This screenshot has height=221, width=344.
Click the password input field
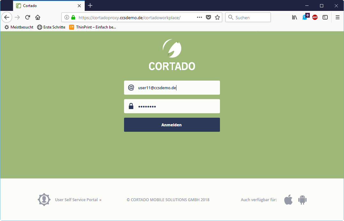coord(172,106)
